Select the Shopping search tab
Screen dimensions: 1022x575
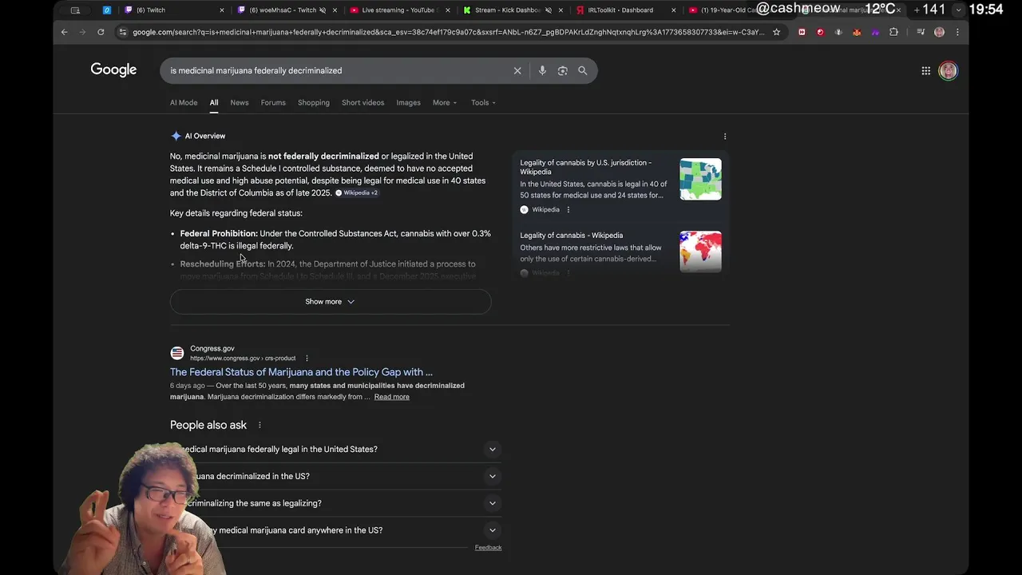pos(314,102)
